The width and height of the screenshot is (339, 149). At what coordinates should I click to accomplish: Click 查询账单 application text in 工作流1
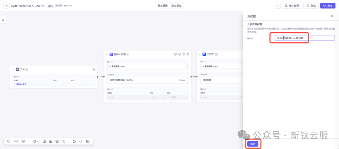[x=207, y=80]
